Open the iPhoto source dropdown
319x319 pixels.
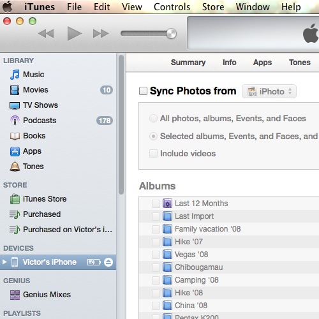click(x=269, y=91)
